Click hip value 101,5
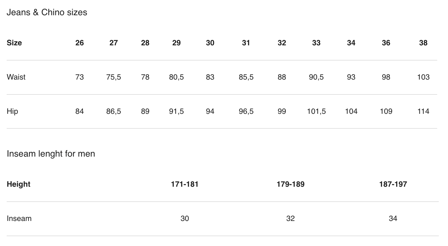This screenshot has height=246, width=448. tap(316, 111)
